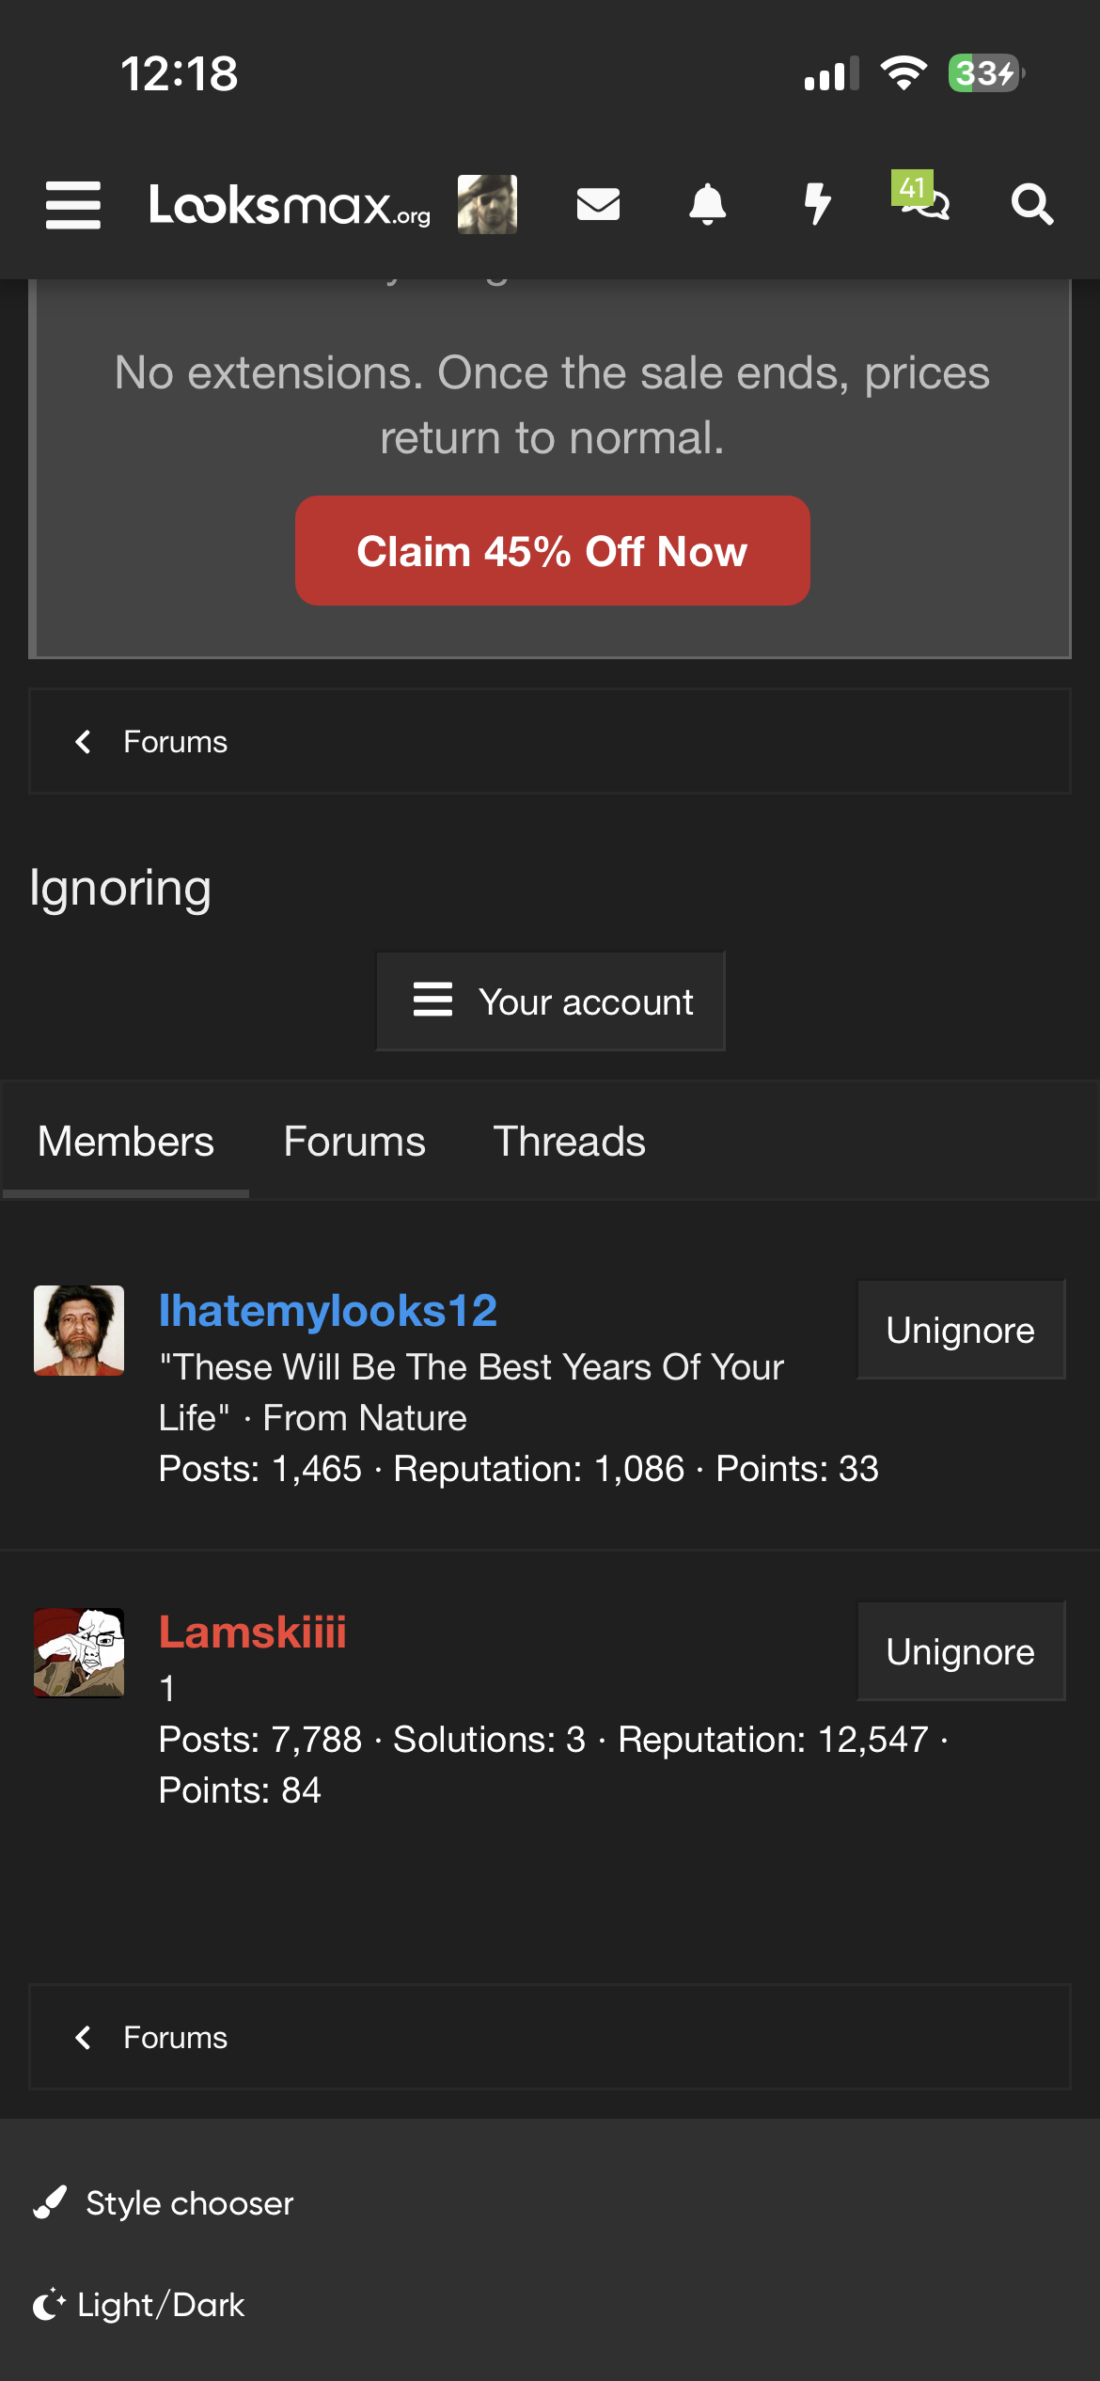The width and height of the screenshot is (1100, 2381).
Task: Go back via bottom Forums breadcrumb chevron
Action: pos(84,2038)
